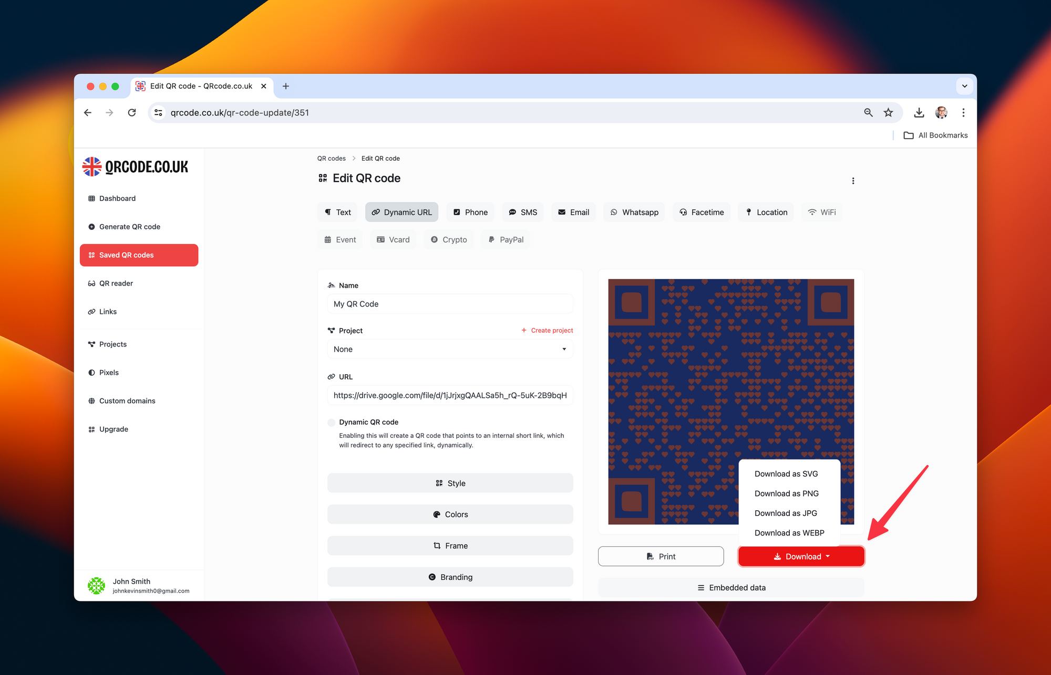Click the Branding panel expander

pos(450,577)
